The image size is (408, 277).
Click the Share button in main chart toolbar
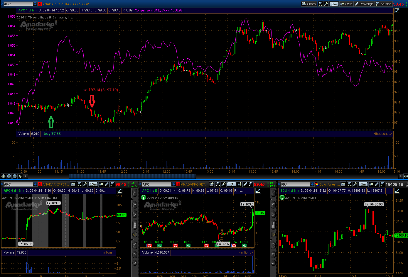tap(308, 4)
